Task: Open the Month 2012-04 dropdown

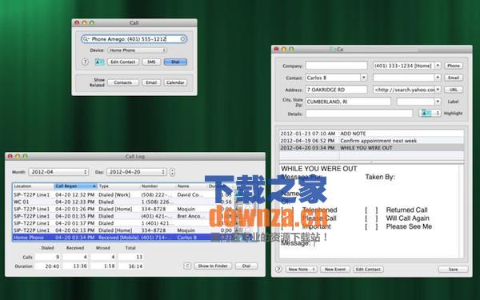Action: (x=58, y=172)
